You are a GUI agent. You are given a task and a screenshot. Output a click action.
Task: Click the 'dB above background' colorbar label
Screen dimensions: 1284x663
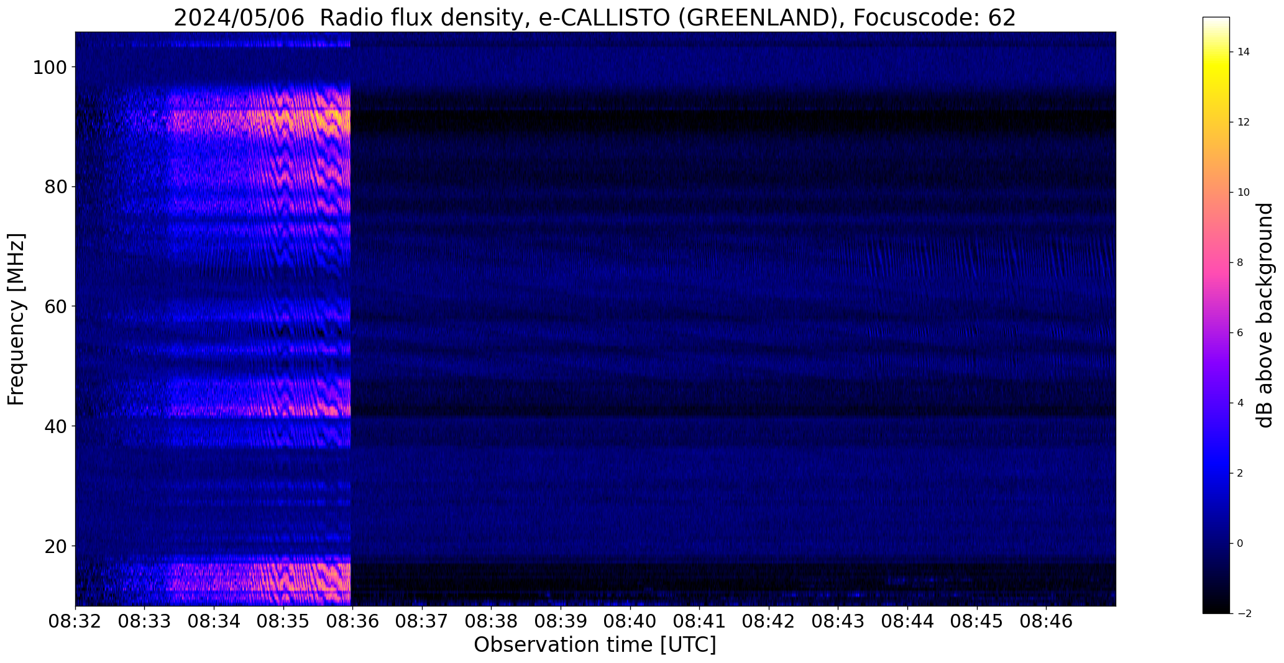(x=1265, y=315)
